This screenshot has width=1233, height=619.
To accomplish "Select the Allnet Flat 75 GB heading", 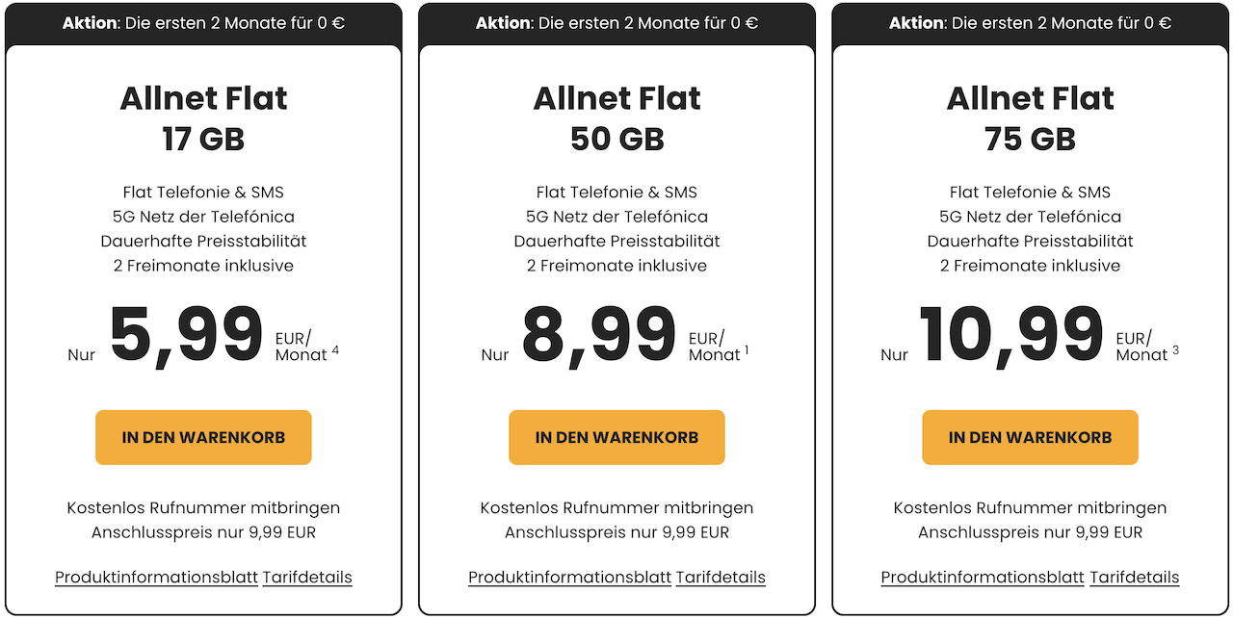I will point(1030,118).
